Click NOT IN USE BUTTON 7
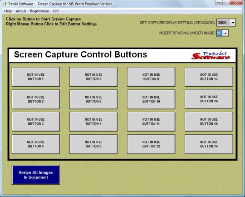This screenshot has width=245, height=197. tap(93, 122)
